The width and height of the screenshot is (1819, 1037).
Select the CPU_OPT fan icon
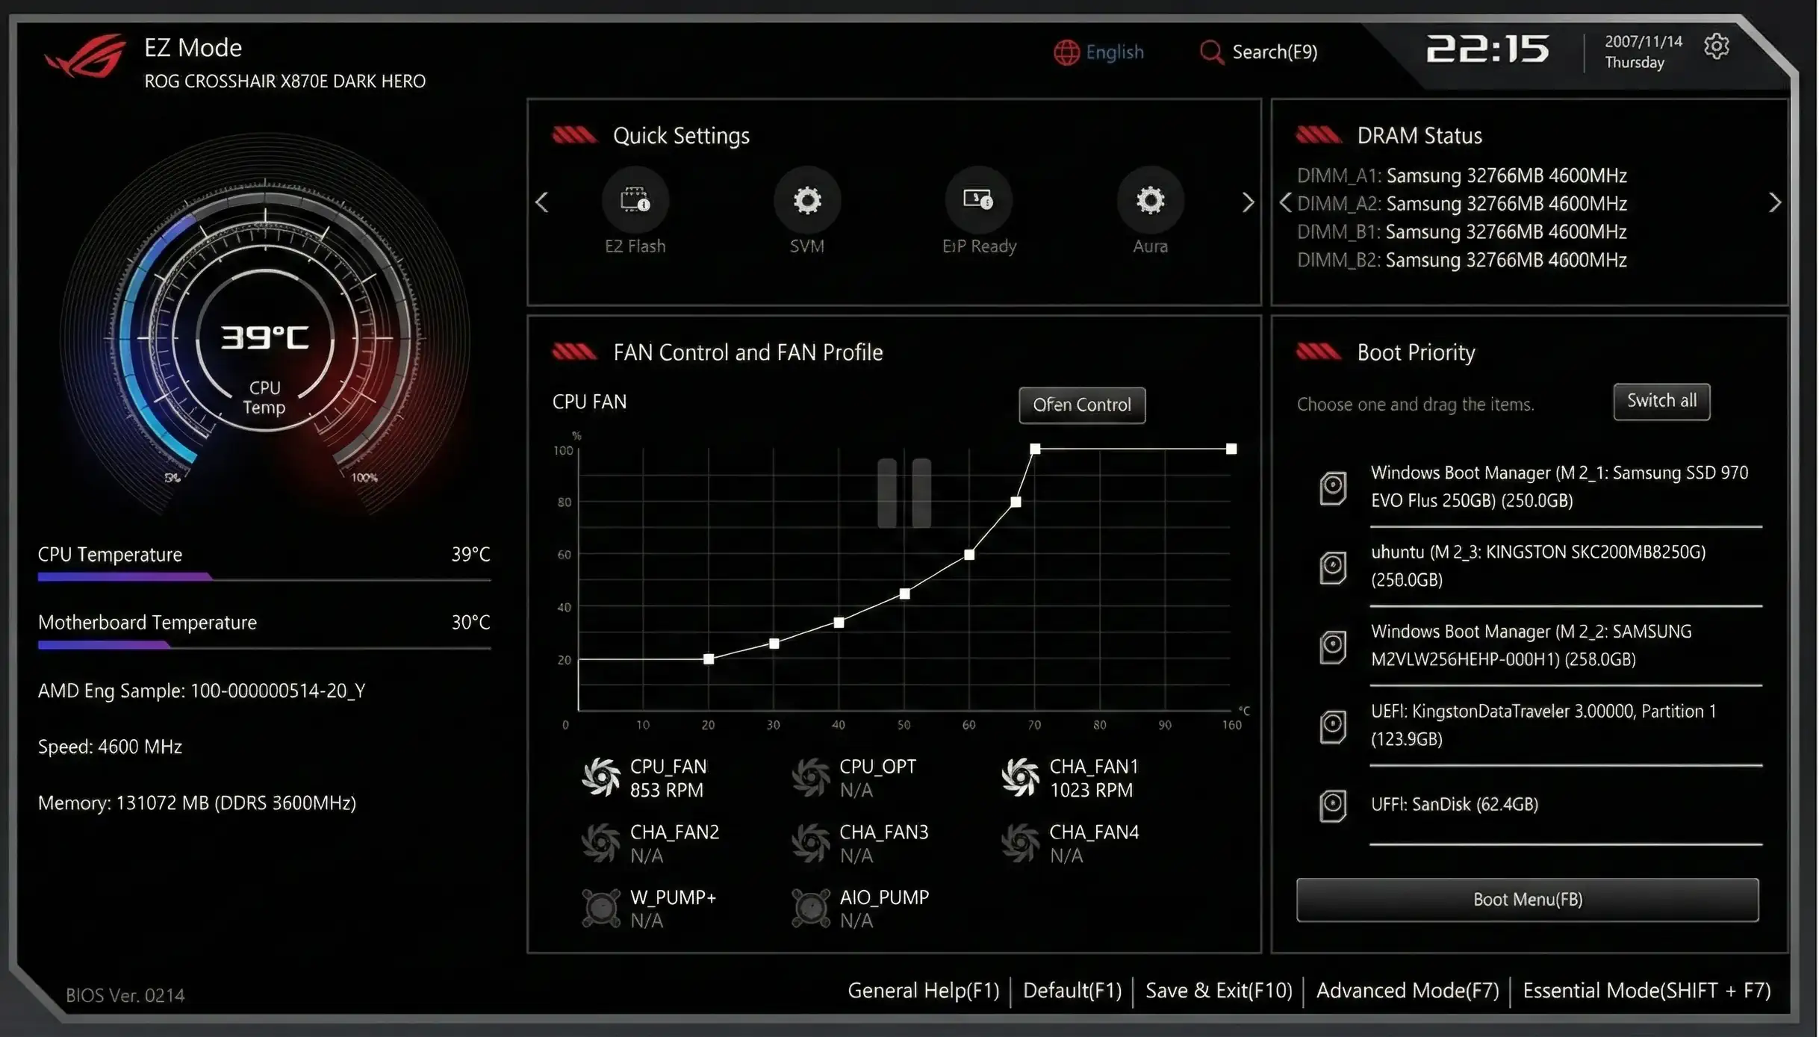(811, 777)
